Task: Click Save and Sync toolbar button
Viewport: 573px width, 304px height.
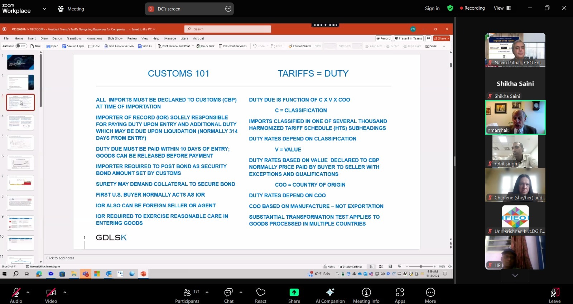Action: point(73,46)
